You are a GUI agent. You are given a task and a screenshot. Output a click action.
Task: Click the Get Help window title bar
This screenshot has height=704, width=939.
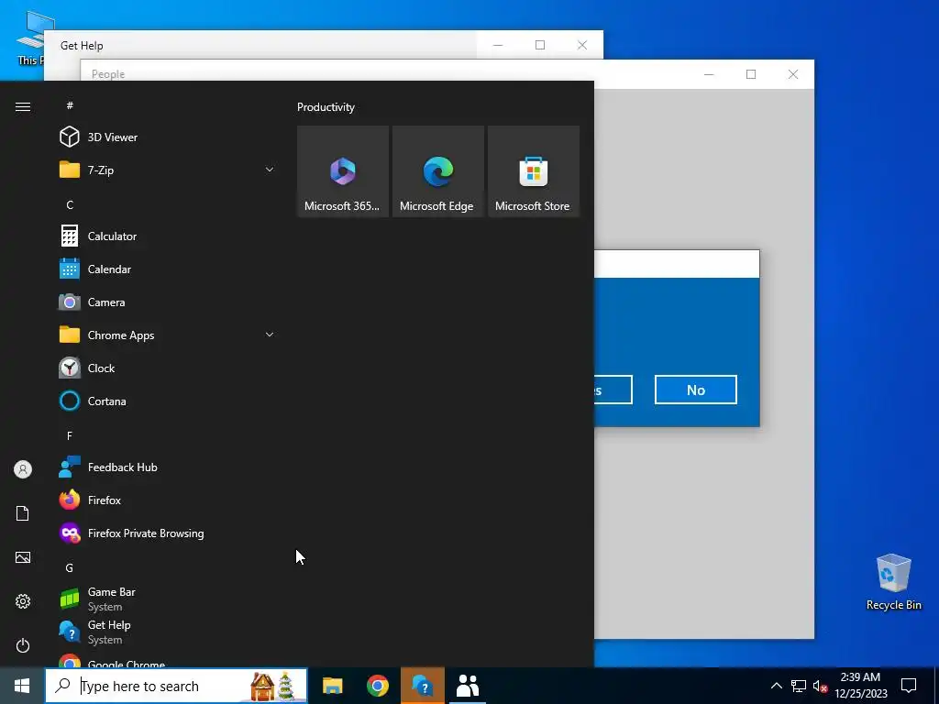(260, 45)
